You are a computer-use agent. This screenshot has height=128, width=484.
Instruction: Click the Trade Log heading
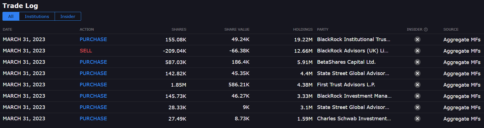point(20,6)
